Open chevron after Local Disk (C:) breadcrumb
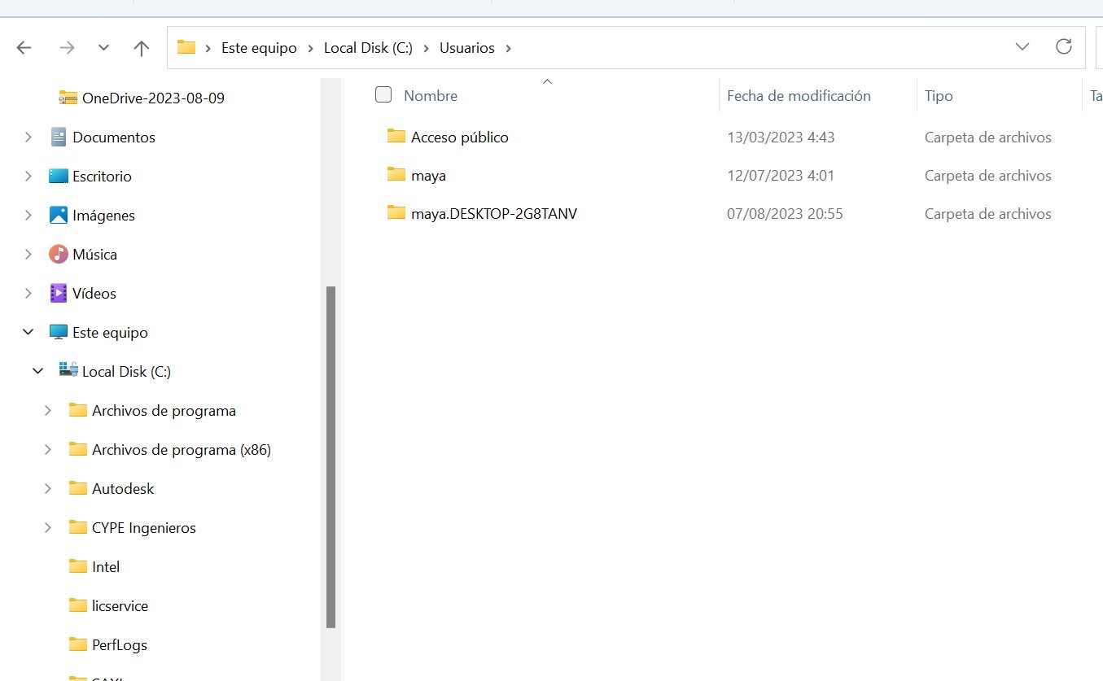This screenshot has width=1103, height=681. click(x=427, y=48)
